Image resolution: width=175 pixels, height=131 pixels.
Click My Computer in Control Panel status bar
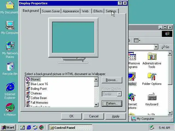[x=143, y=119]
